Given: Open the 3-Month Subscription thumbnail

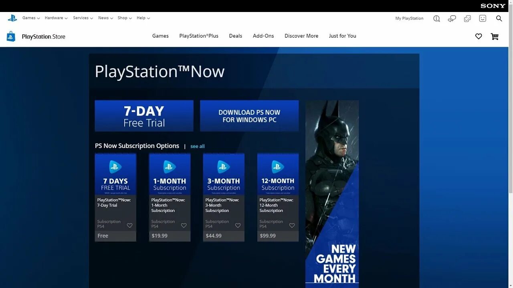Looking at the screenshot, I should (x=224, y=174).
